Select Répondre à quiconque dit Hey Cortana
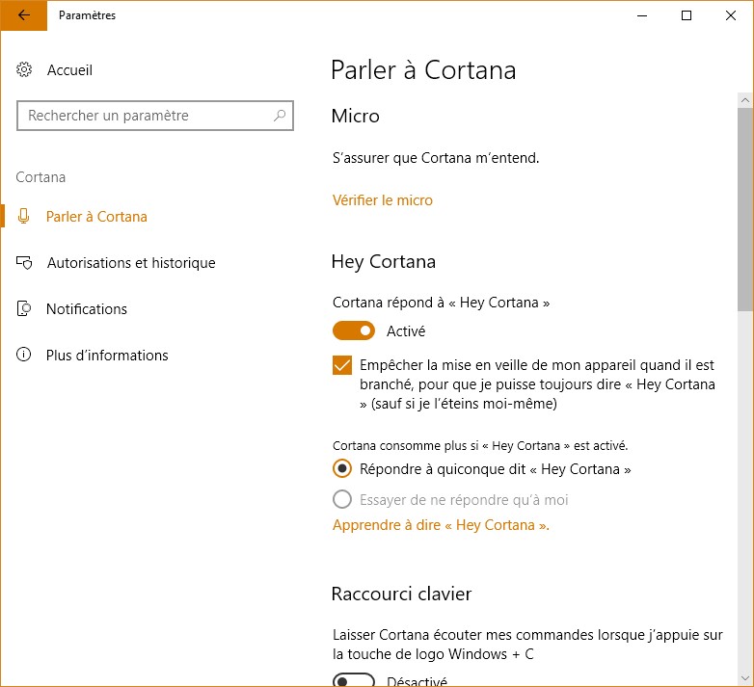Screen dimensions: 754x687 coord(341,469)
